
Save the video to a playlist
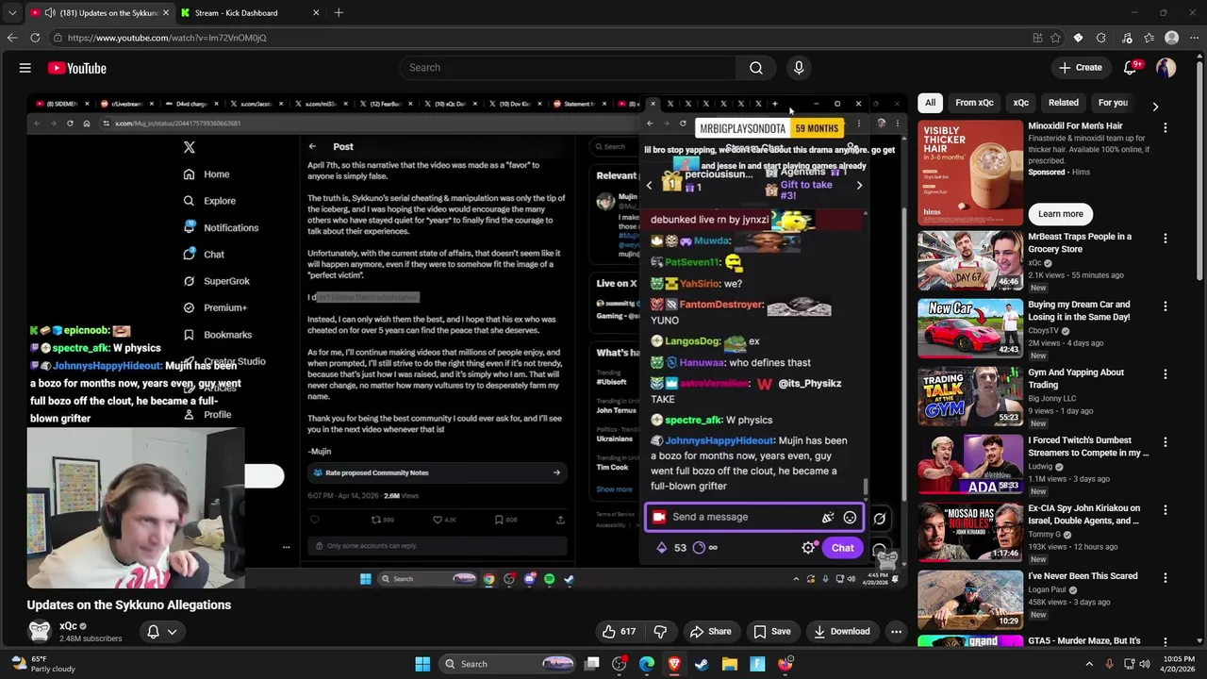pos(771,632)
